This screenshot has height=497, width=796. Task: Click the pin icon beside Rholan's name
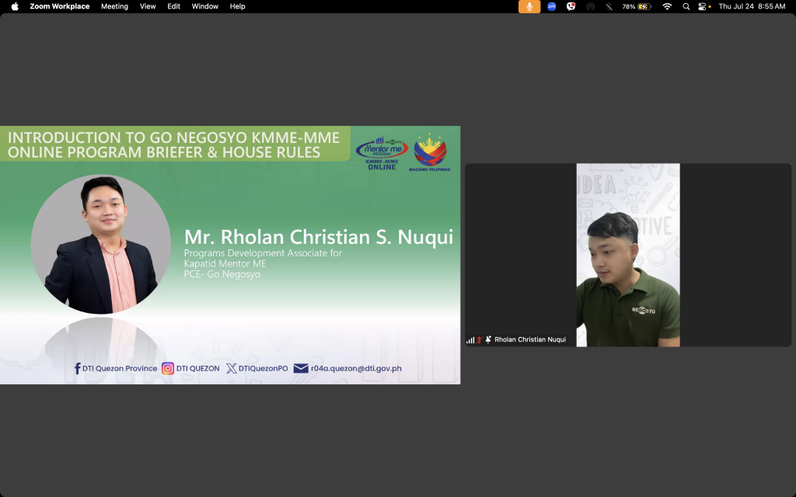tap(488, 340)
